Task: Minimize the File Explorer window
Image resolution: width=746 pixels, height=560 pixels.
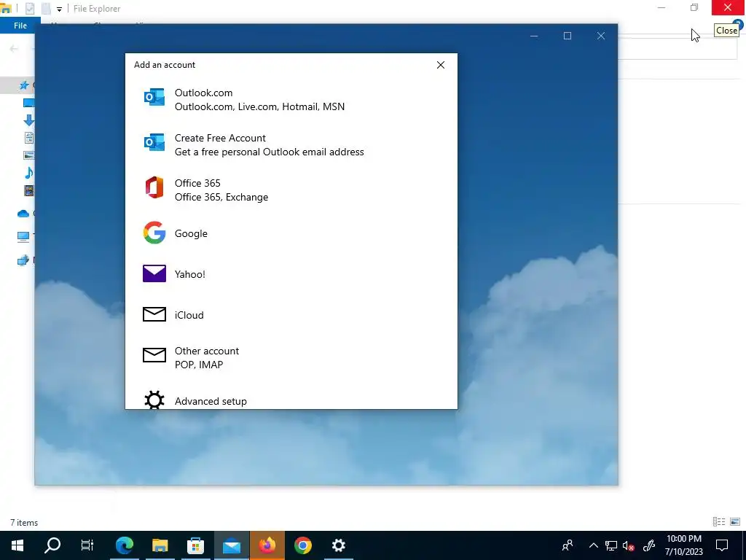Action: coord(661,7)
